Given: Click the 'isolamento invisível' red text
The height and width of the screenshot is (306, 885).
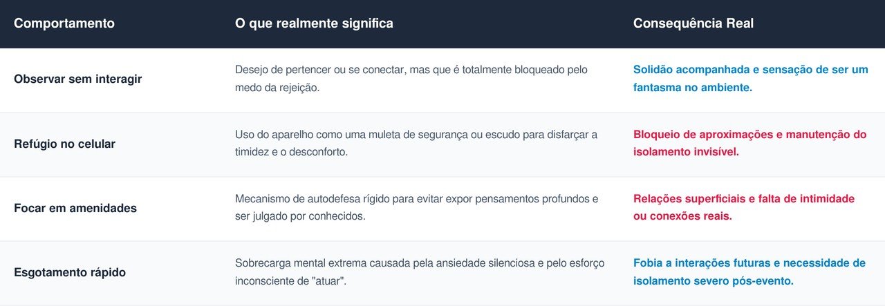Looking at the screenshot, I should pyautogui.click(x=686, y=152).
